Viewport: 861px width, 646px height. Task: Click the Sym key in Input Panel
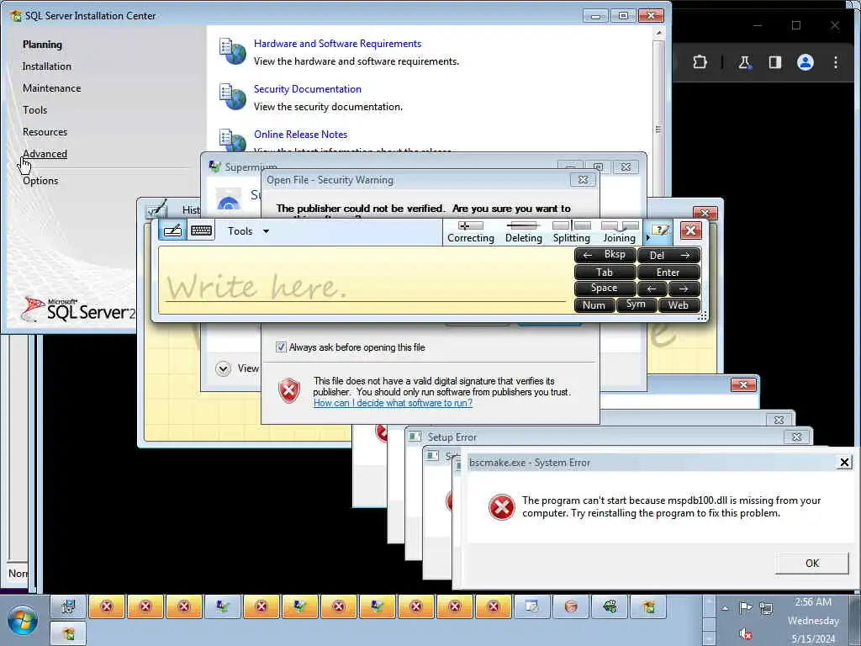pos(636,304)
